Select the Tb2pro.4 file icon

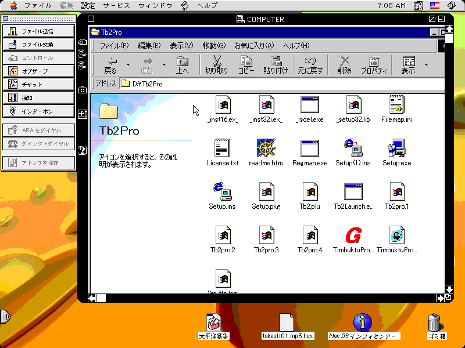310,235
